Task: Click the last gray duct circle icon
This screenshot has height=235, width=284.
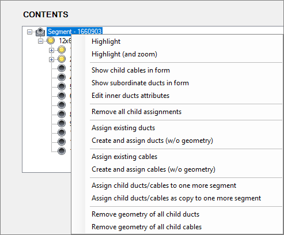Action: [62, 151]
